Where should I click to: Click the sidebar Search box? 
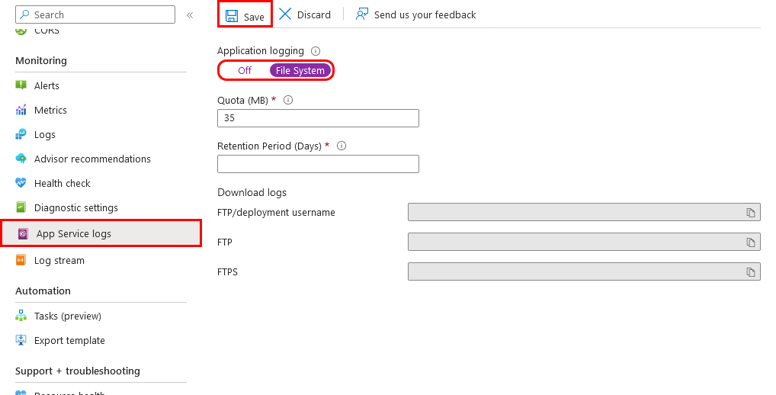pyautogui.click(x=95, y=14)
